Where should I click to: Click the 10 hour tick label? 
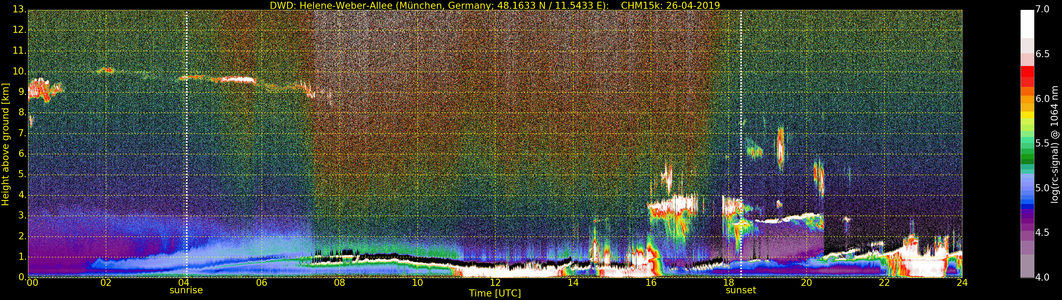coord(417,283)
